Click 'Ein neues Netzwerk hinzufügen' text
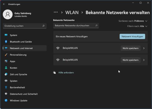This screenshot has height=109, width=152. [72, 36]
